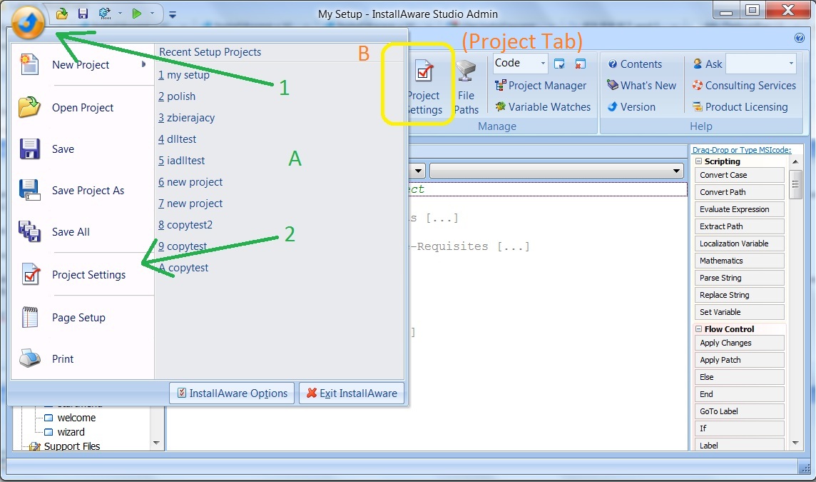The width and height of the screenshot is (816, 482).
Task: Click the File Paths ribbon icon
Action: [x=466, y=71]
